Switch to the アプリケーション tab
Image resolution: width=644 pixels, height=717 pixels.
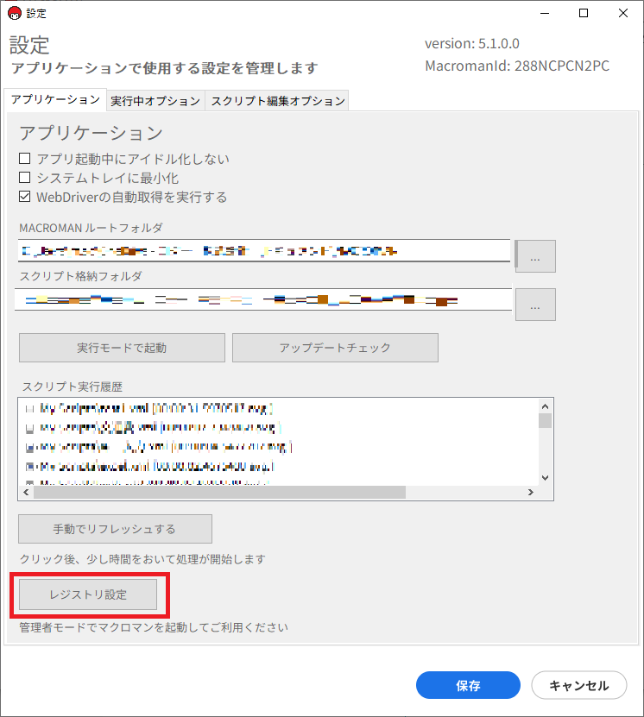pos(55,100)
